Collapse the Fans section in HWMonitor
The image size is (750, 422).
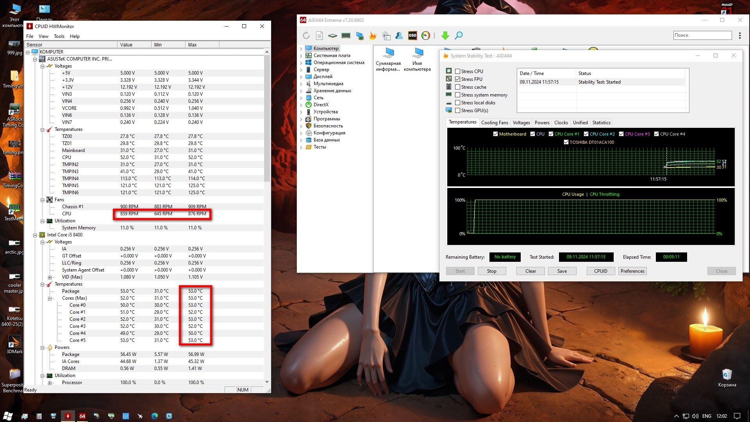42,200
